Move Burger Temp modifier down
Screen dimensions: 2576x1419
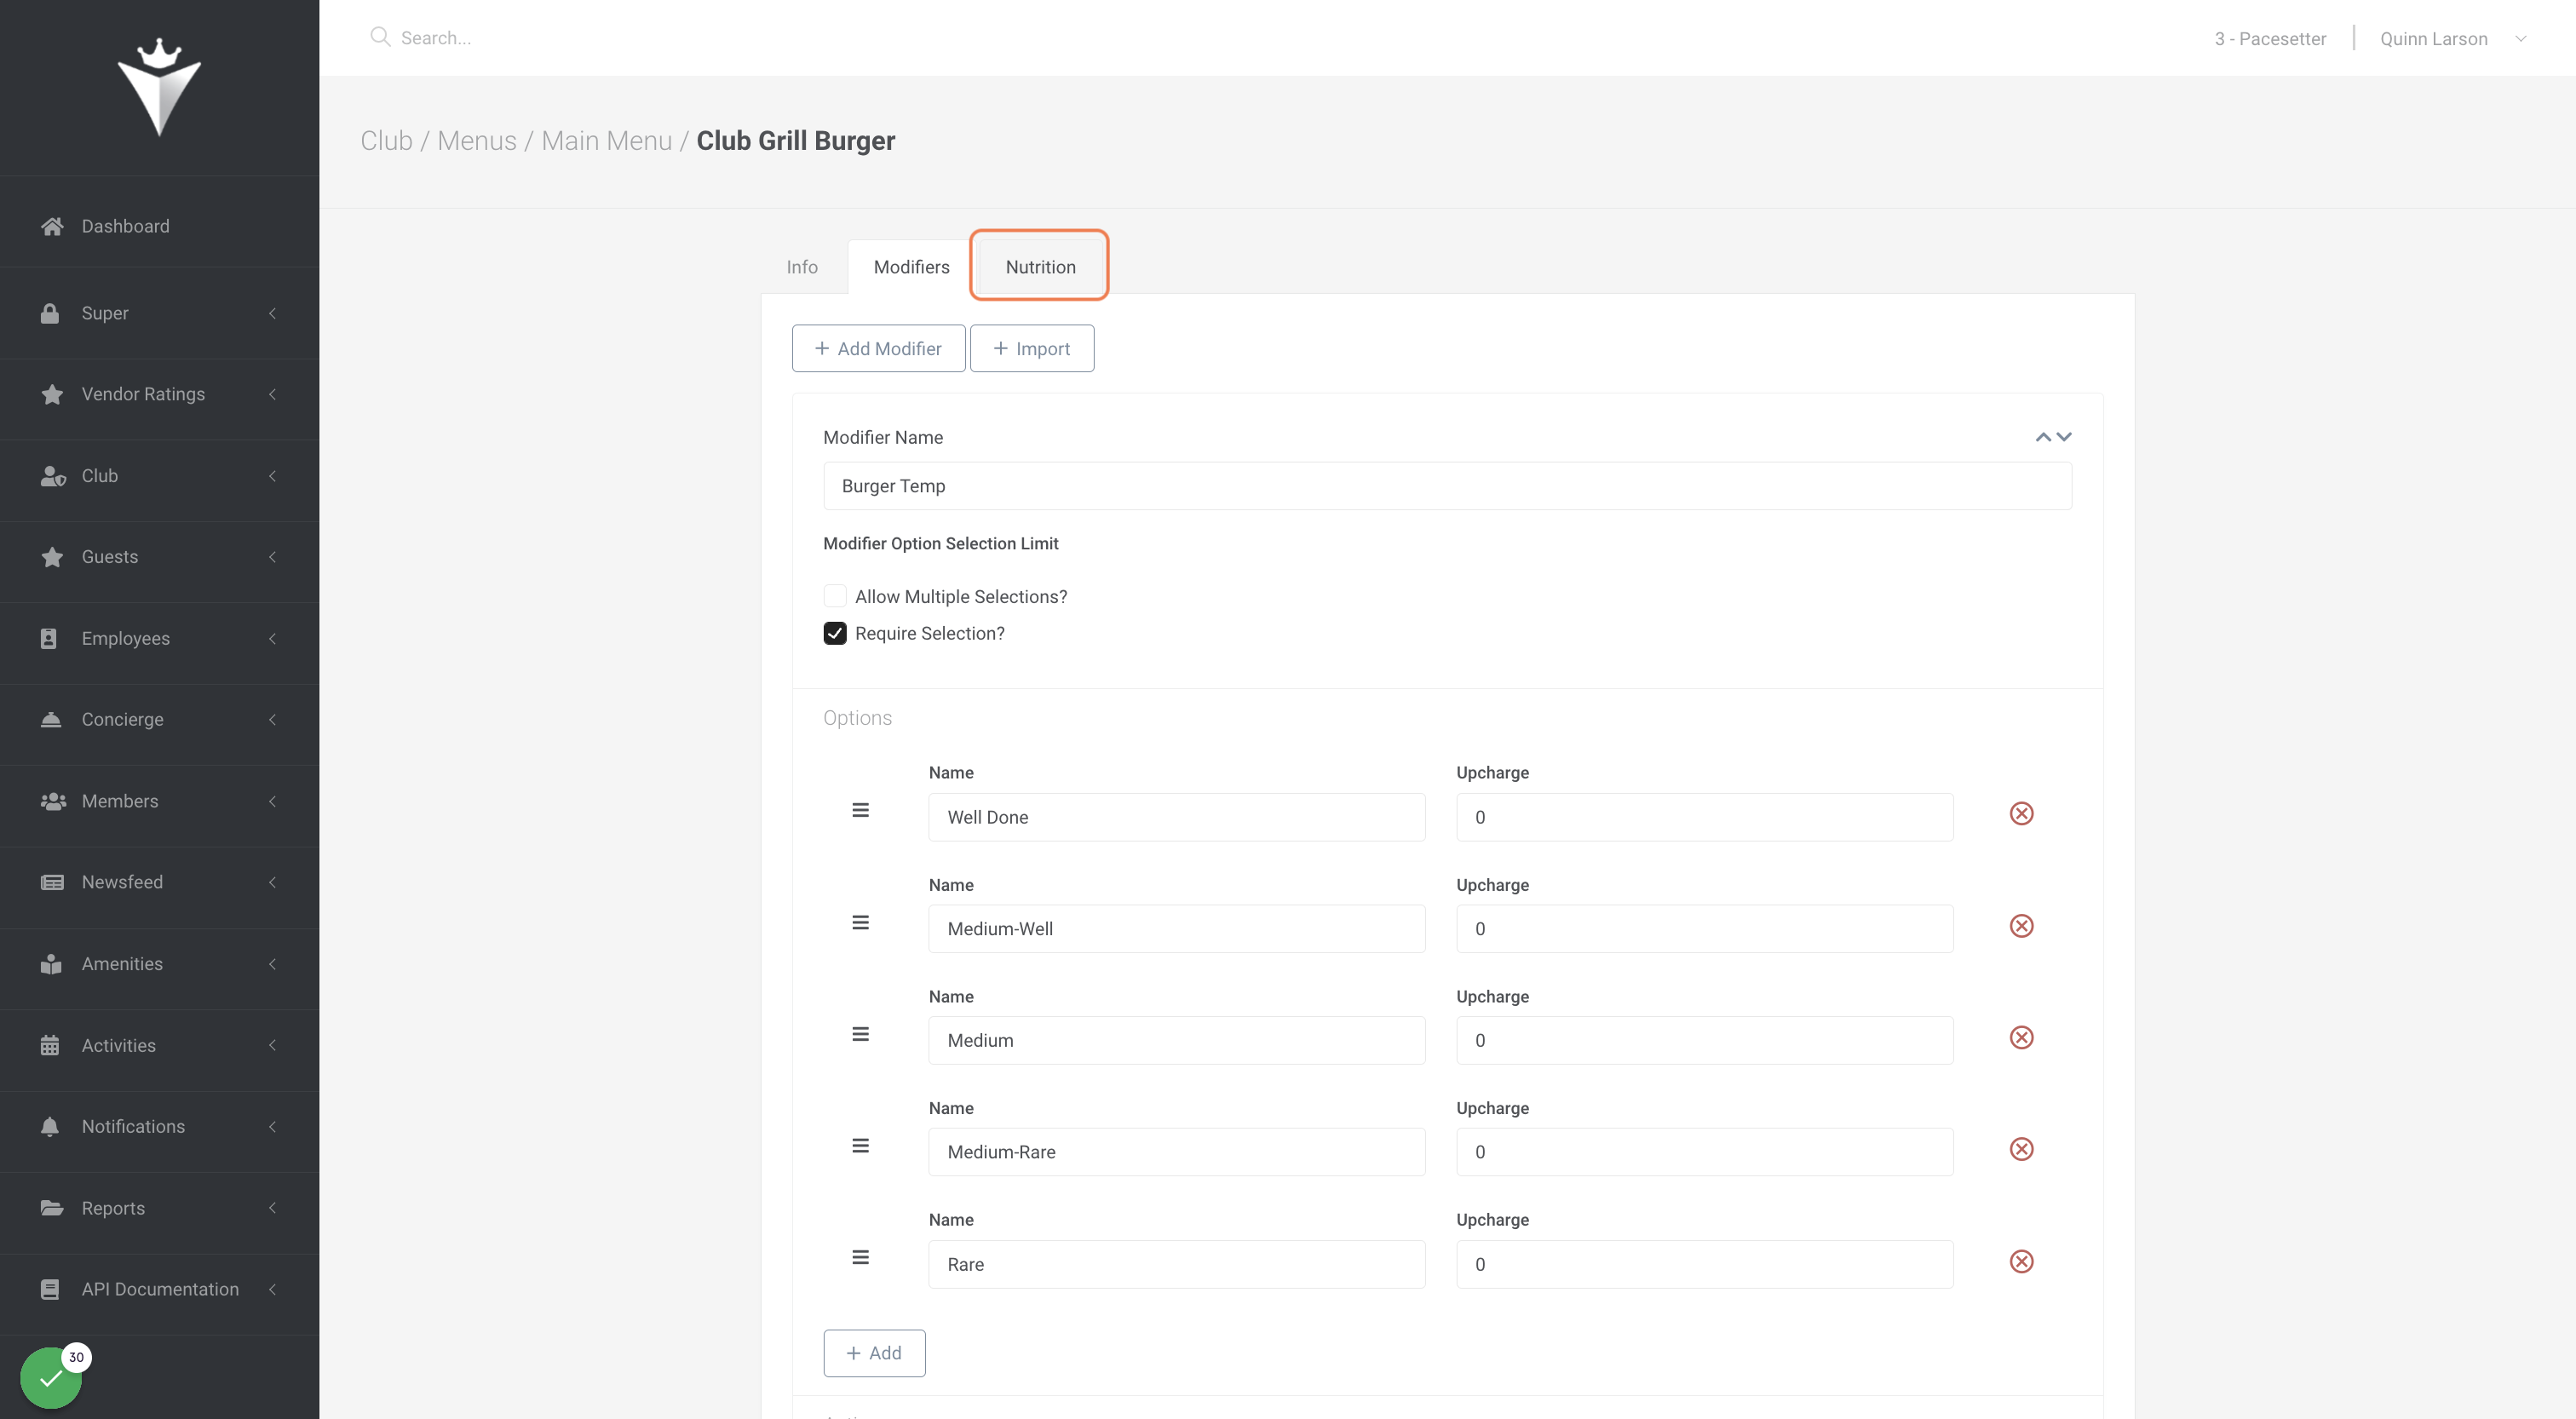point(2064,437)
